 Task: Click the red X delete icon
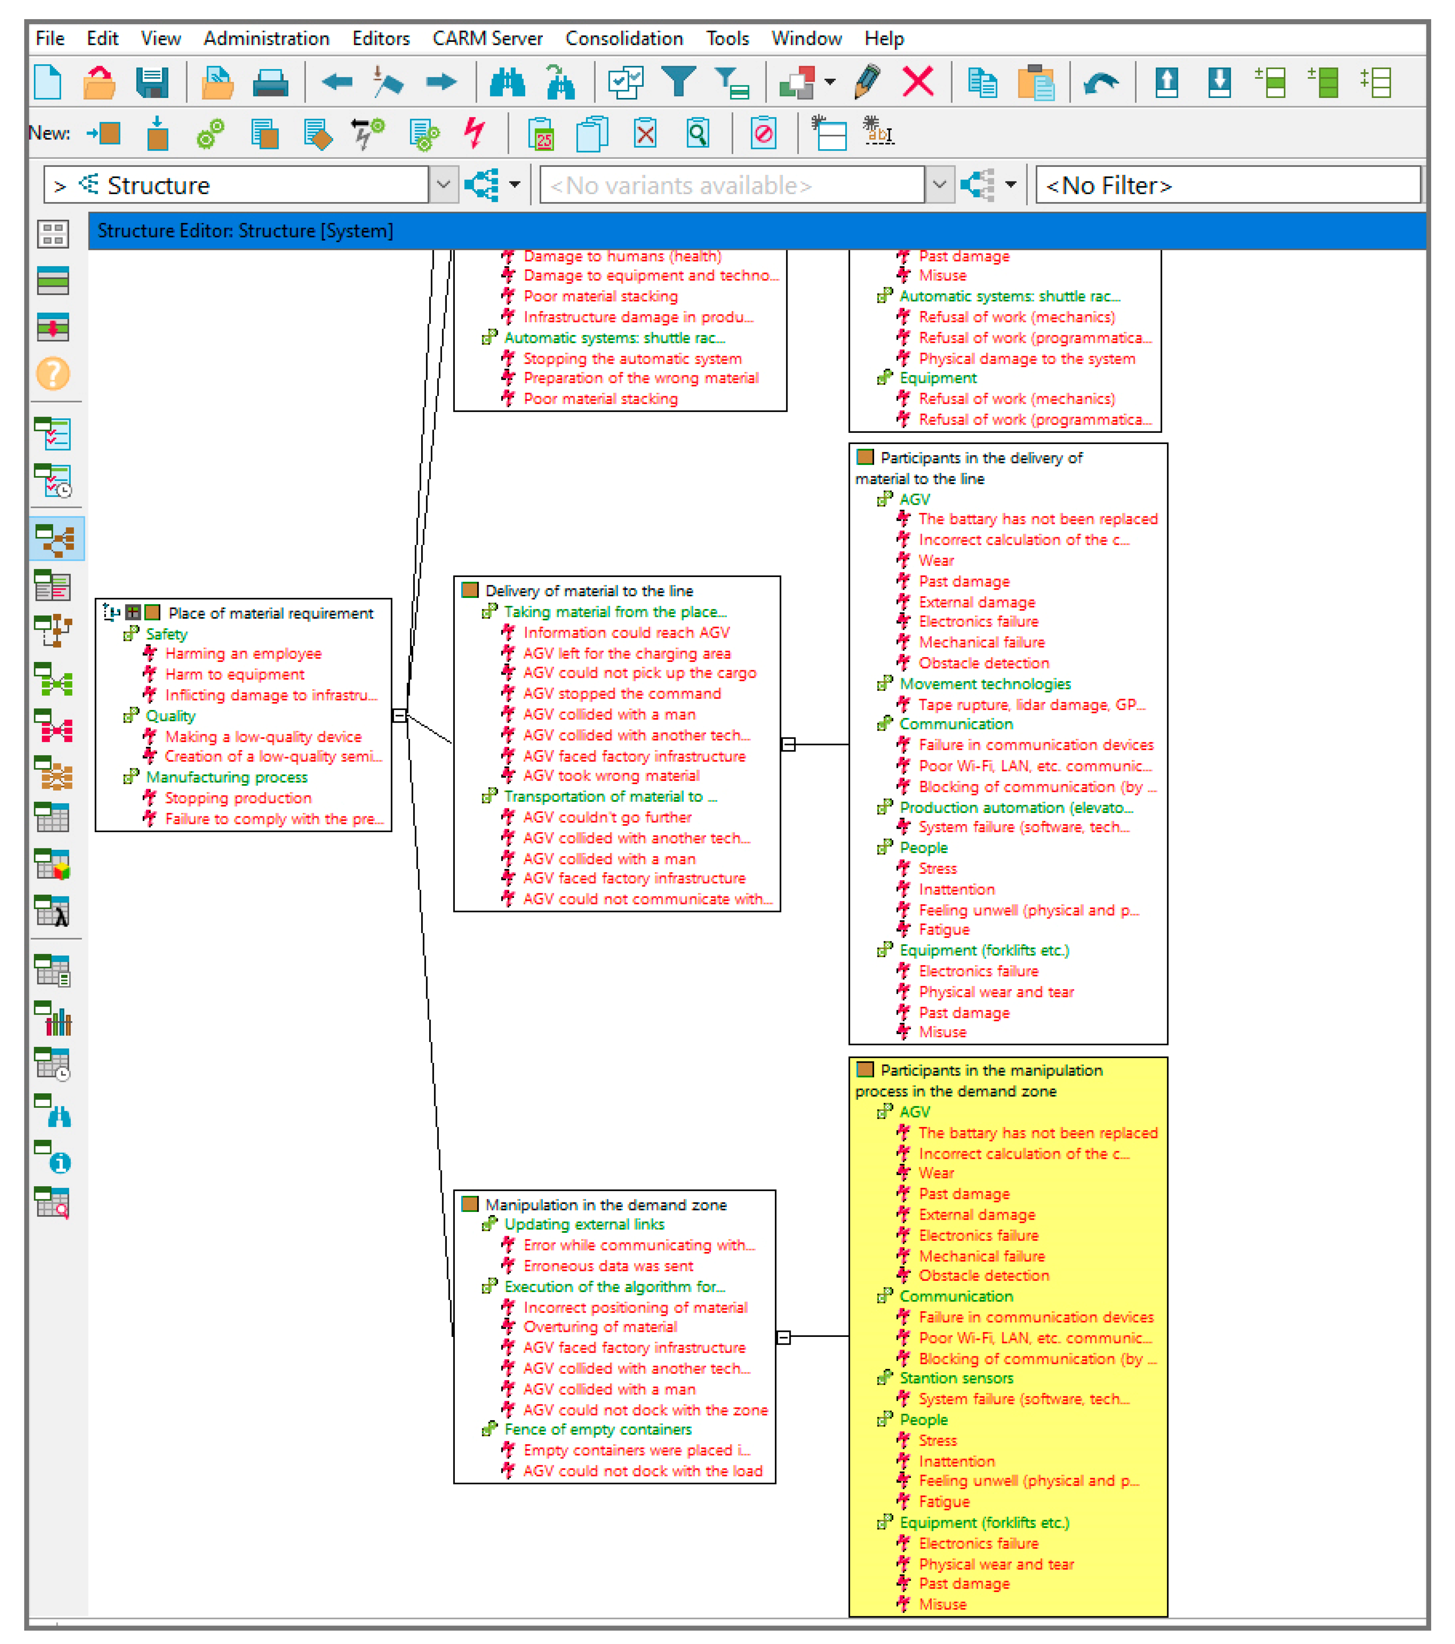[x=917, y=82]
